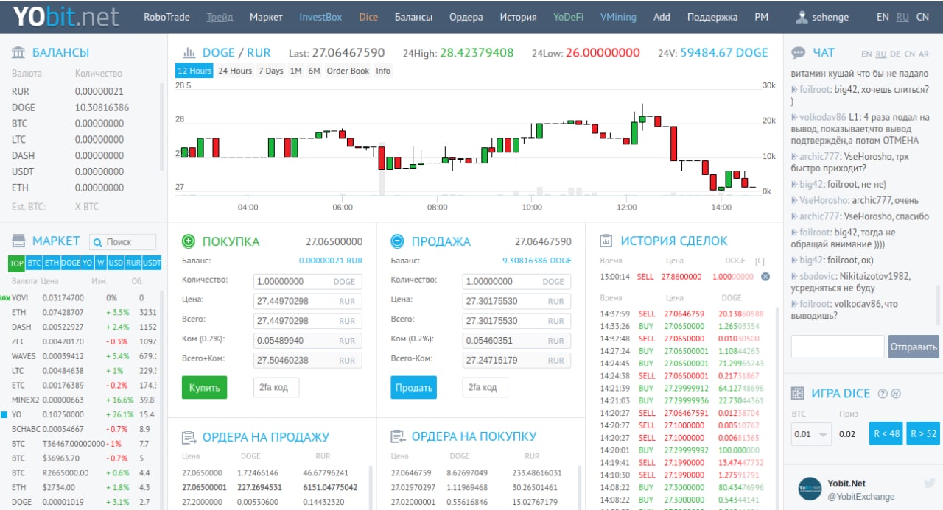Viewport: 943px width, 510px height.
Task: Show the Order Book view
Action: coord(348,71)
